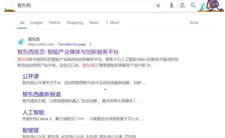Screen dimensions: 225x138
Task: Open the 智东西最新报道 sitelink
Action: pos(41,94)
